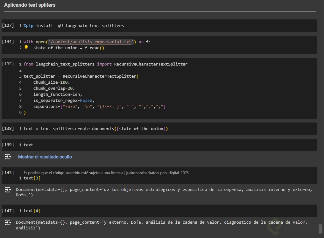Screen dimensions: 324x238
Task: Run the create_documents cell via [138]
Action: pos(8,129)
